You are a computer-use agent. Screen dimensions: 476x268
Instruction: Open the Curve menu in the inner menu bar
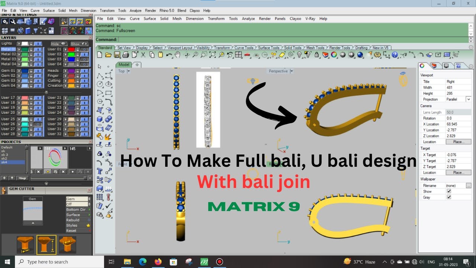pos(135,19)
